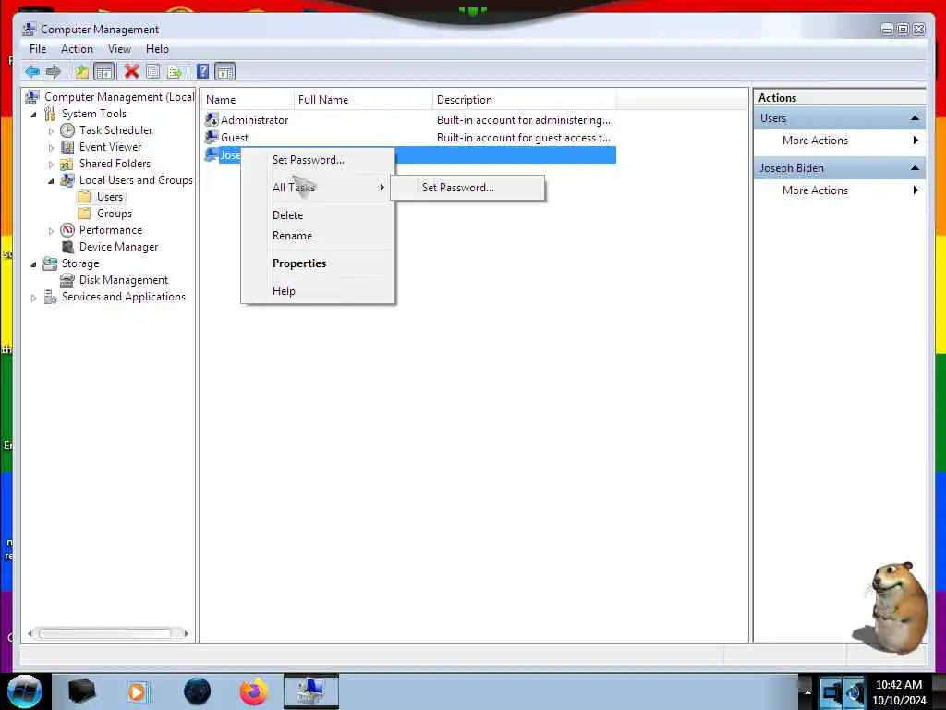Click tree pane scroll right arrow

point(185,633)
